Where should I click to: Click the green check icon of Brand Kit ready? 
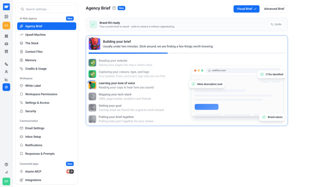93,24
